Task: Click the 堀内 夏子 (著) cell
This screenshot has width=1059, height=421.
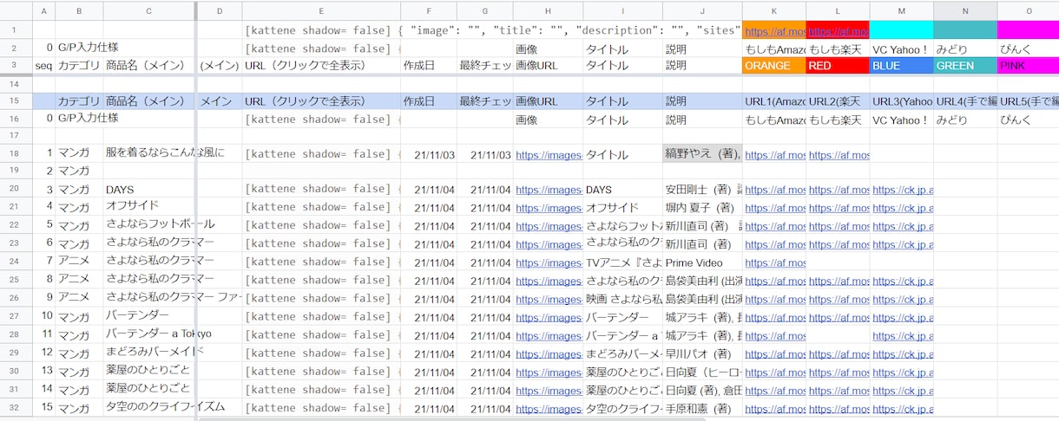Action: pyautogui.click(x=702, y=208)
